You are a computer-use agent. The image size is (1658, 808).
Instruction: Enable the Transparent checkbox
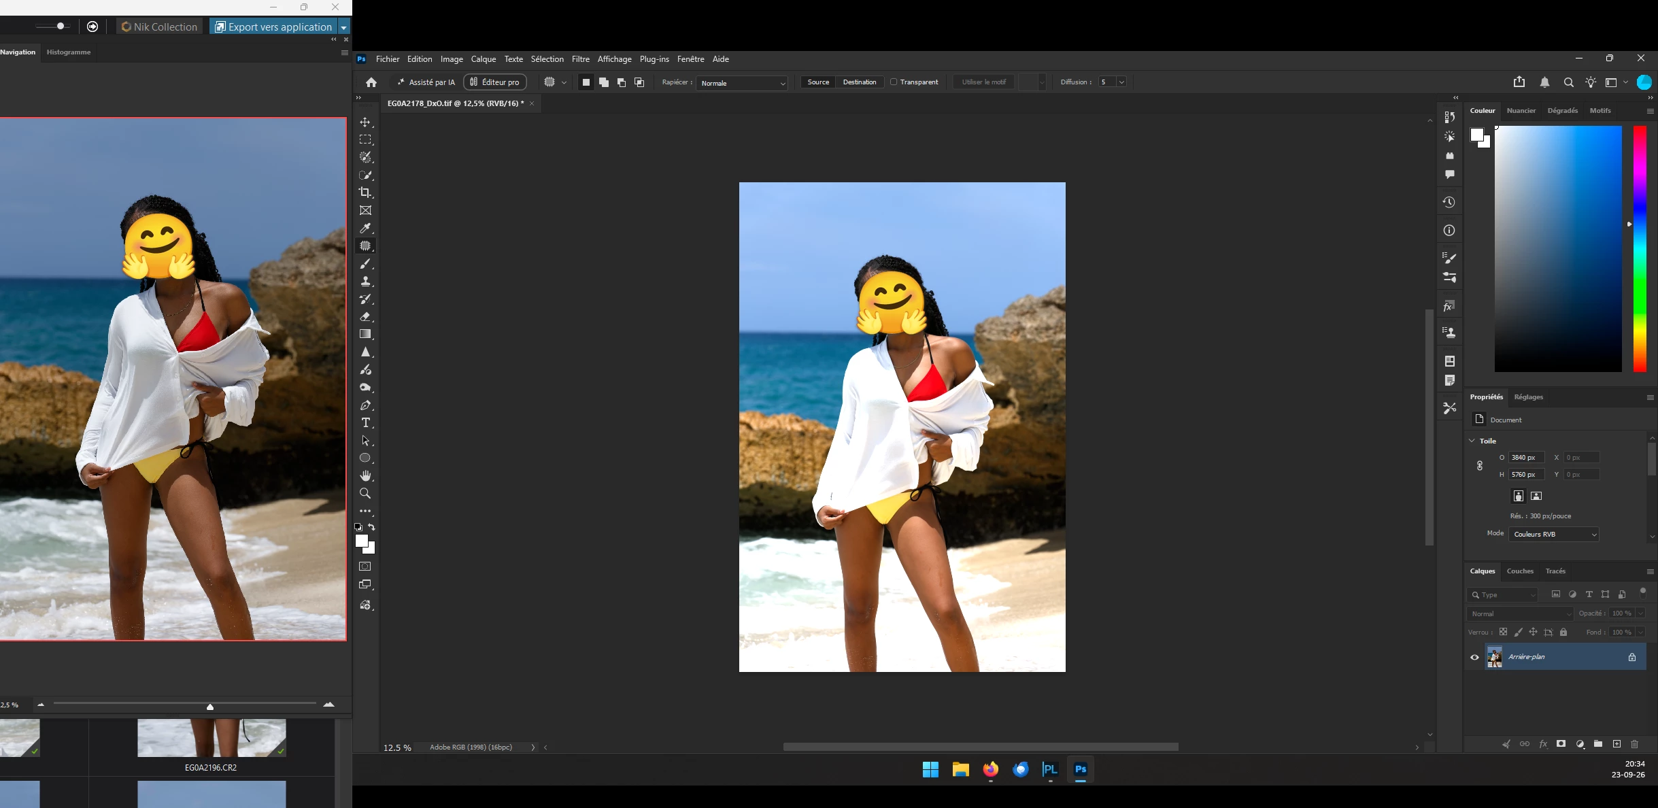pyautogui.click(x=894, y=82)
